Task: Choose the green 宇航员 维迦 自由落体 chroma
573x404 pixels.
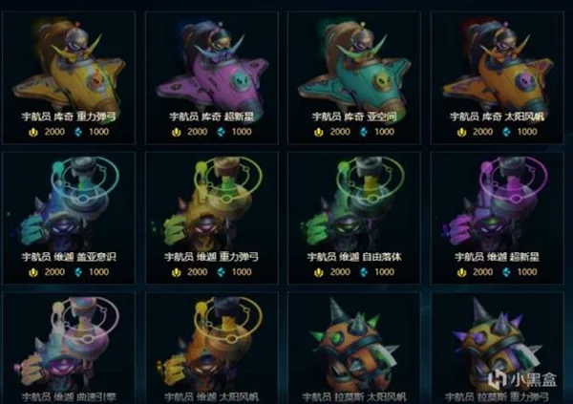Action: coord(354,218)
